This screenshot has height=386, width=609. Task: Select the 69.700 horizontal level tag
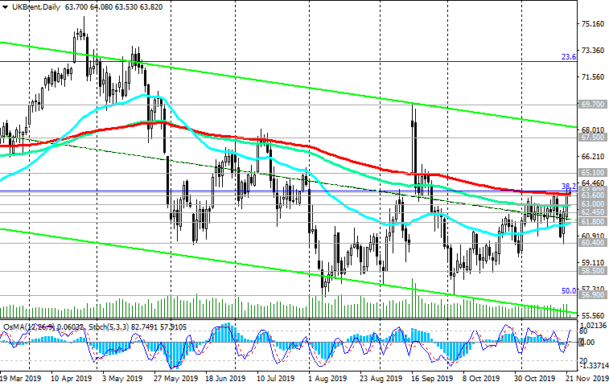(592, 104)
